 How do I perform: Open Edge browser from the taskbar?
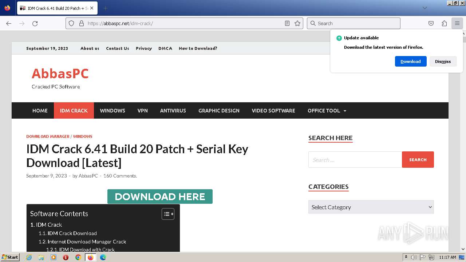(103, 257)
